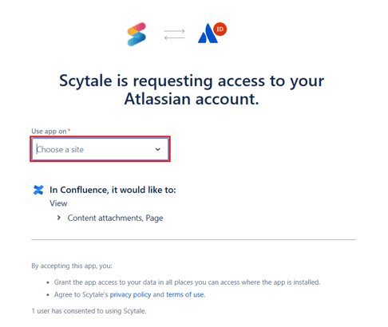Viewport: 388px width, 327px height.
Task: Click the "Agree to Scytale's" bullet text
Action: pos(81,294)
